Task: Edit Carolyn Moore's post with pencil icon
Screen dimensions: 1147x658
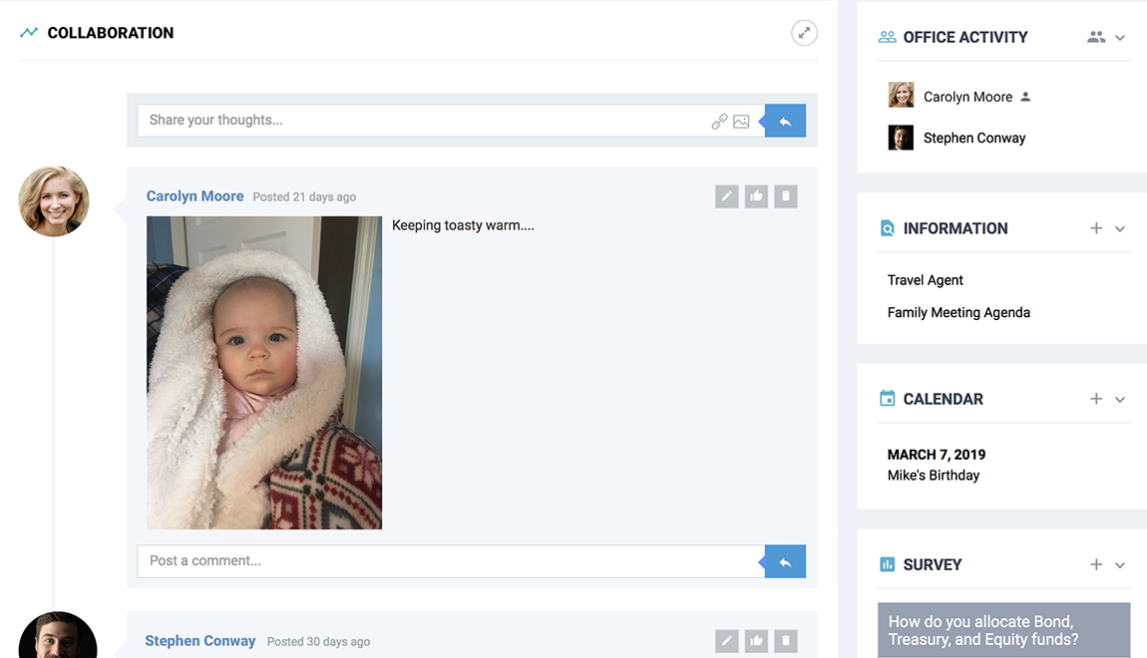Action: click(727, 196)
